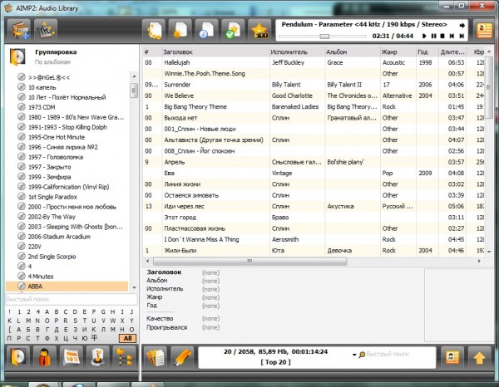Click the down arrow of track table
Screen dimensions: 499x387
point(489,251)
